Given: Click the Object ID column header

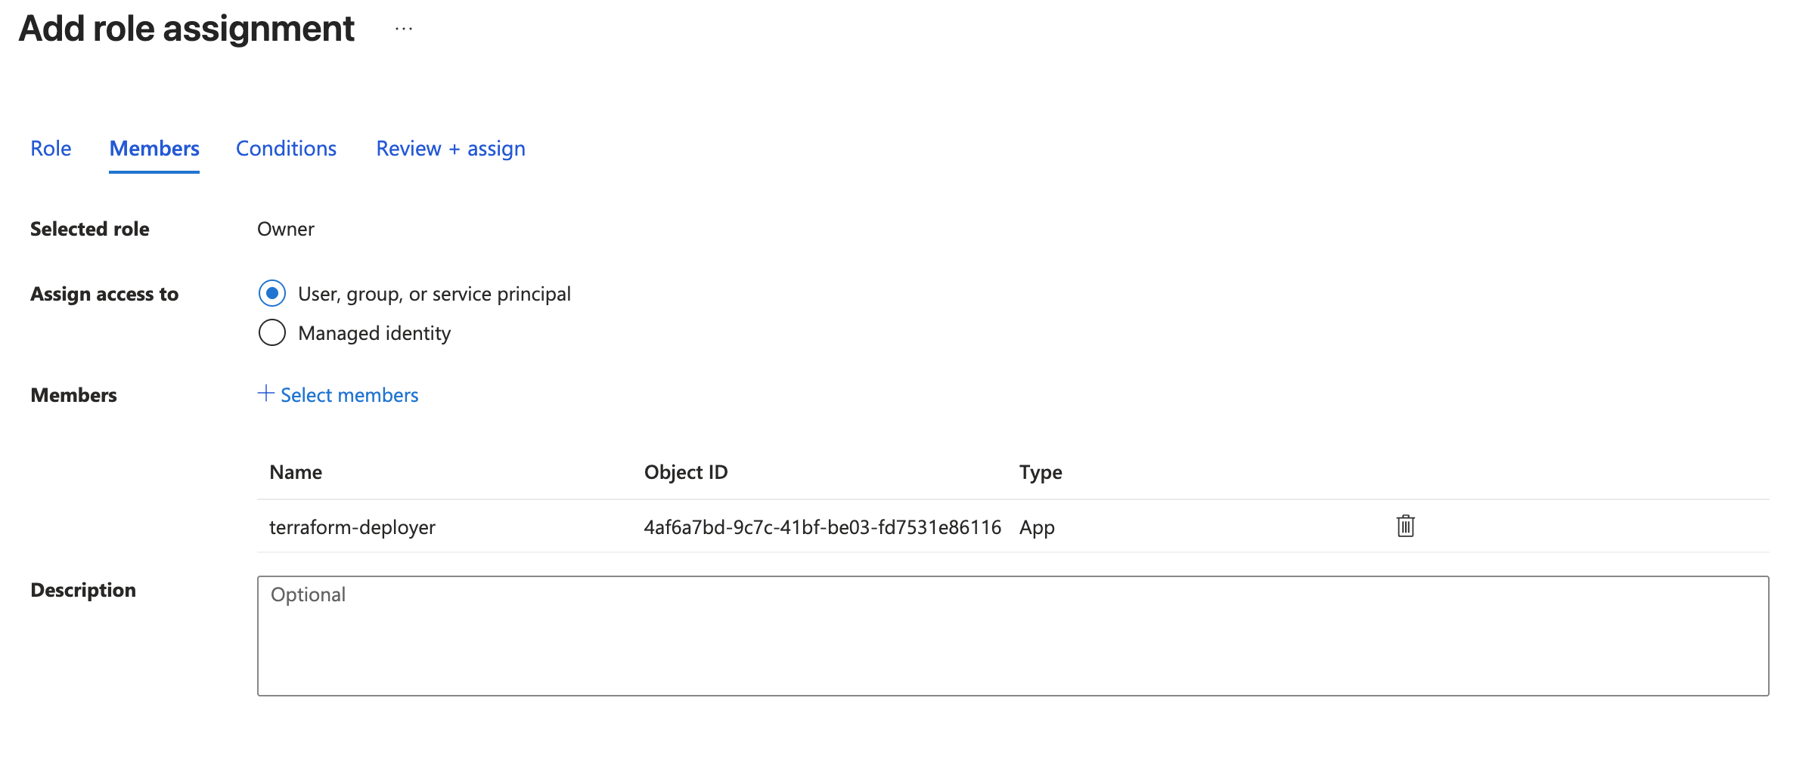Looking at the screenshot, I should point(686,472).
